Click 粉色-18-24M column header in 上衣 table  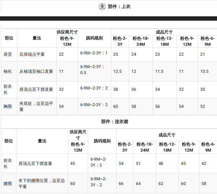(141, 41)
